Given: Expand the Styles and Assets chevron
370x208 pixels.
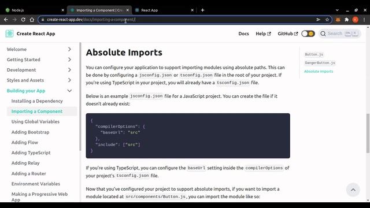Looking at the screenshot, I should coord(69,80).
